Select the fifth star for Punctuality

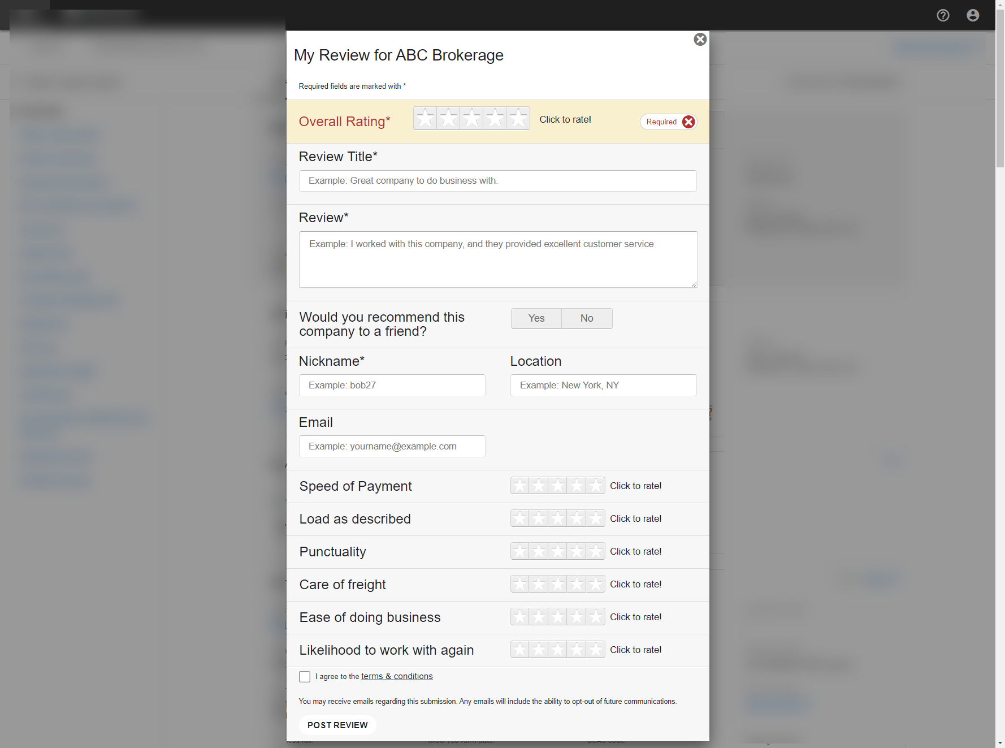click(x=595, y=551)
